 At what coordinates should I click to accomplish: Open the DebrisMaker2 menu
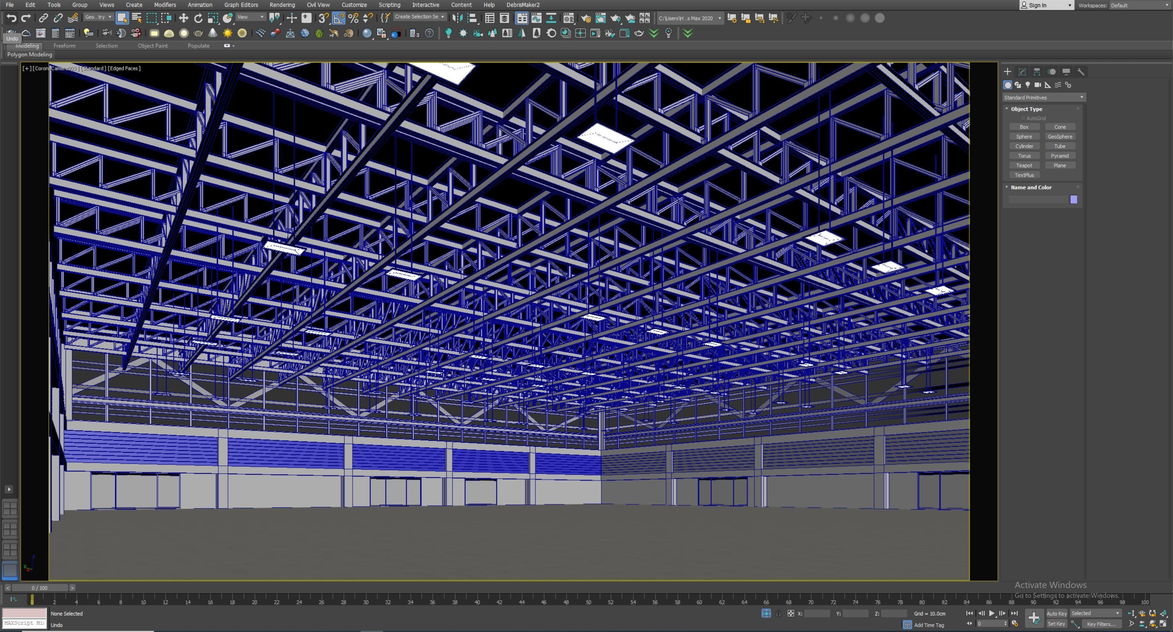(523, 5)
